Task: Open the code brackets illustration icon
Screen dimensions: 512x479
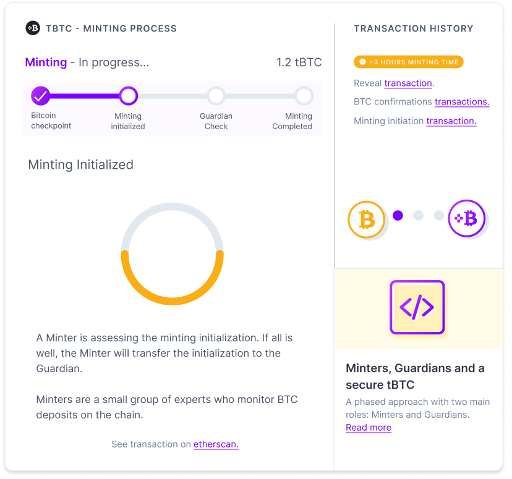Action: [x=417, y=307]
